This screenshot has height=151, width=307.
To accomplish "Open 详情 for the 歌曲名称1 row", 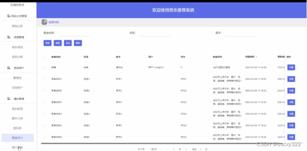I will tap(291, 79).
